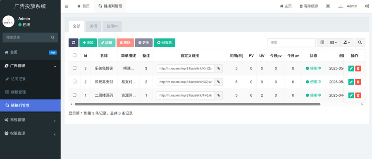Click the fullscreen icon in top bar
Viewport: 372px width, 159px height.
point(328,6)
